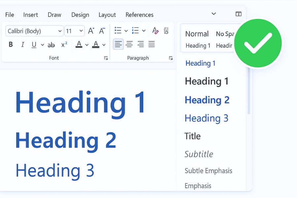Toggle bold formatting
This screenshot has width=297, height=198.
tap(11, 45)
